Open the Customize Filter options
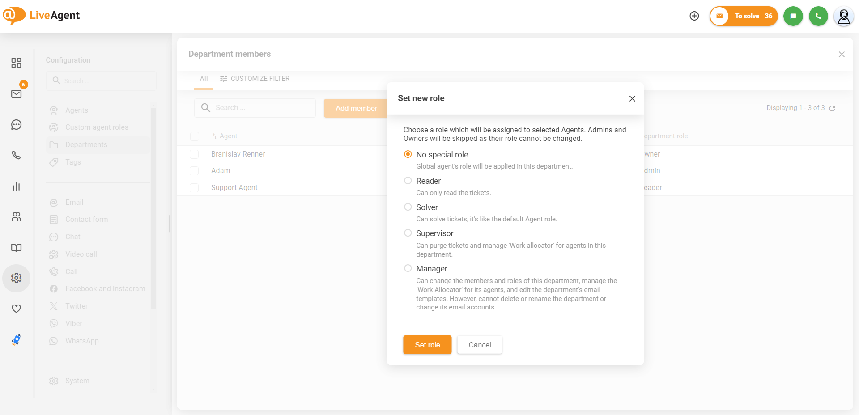 pos(255,79)
